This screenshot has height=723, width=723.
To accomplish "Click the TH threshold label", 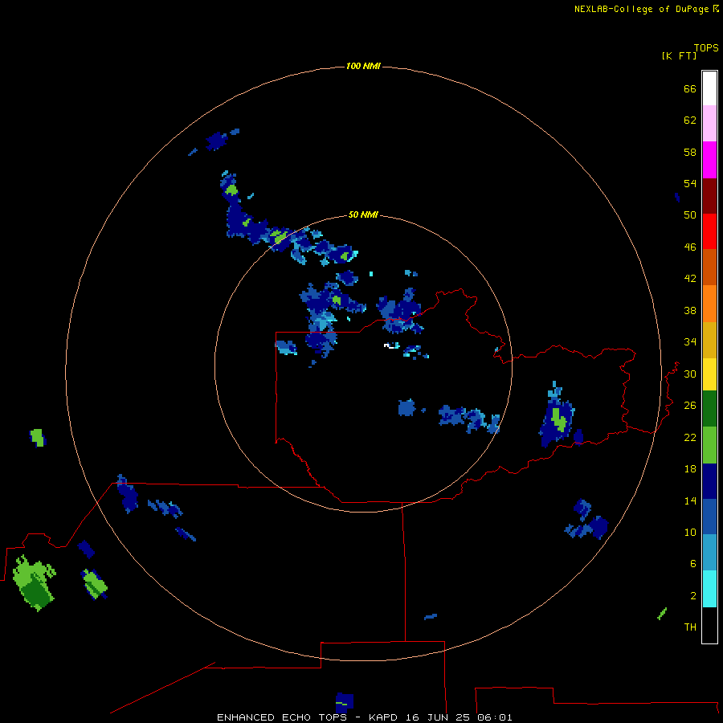I will pos(690,627).
